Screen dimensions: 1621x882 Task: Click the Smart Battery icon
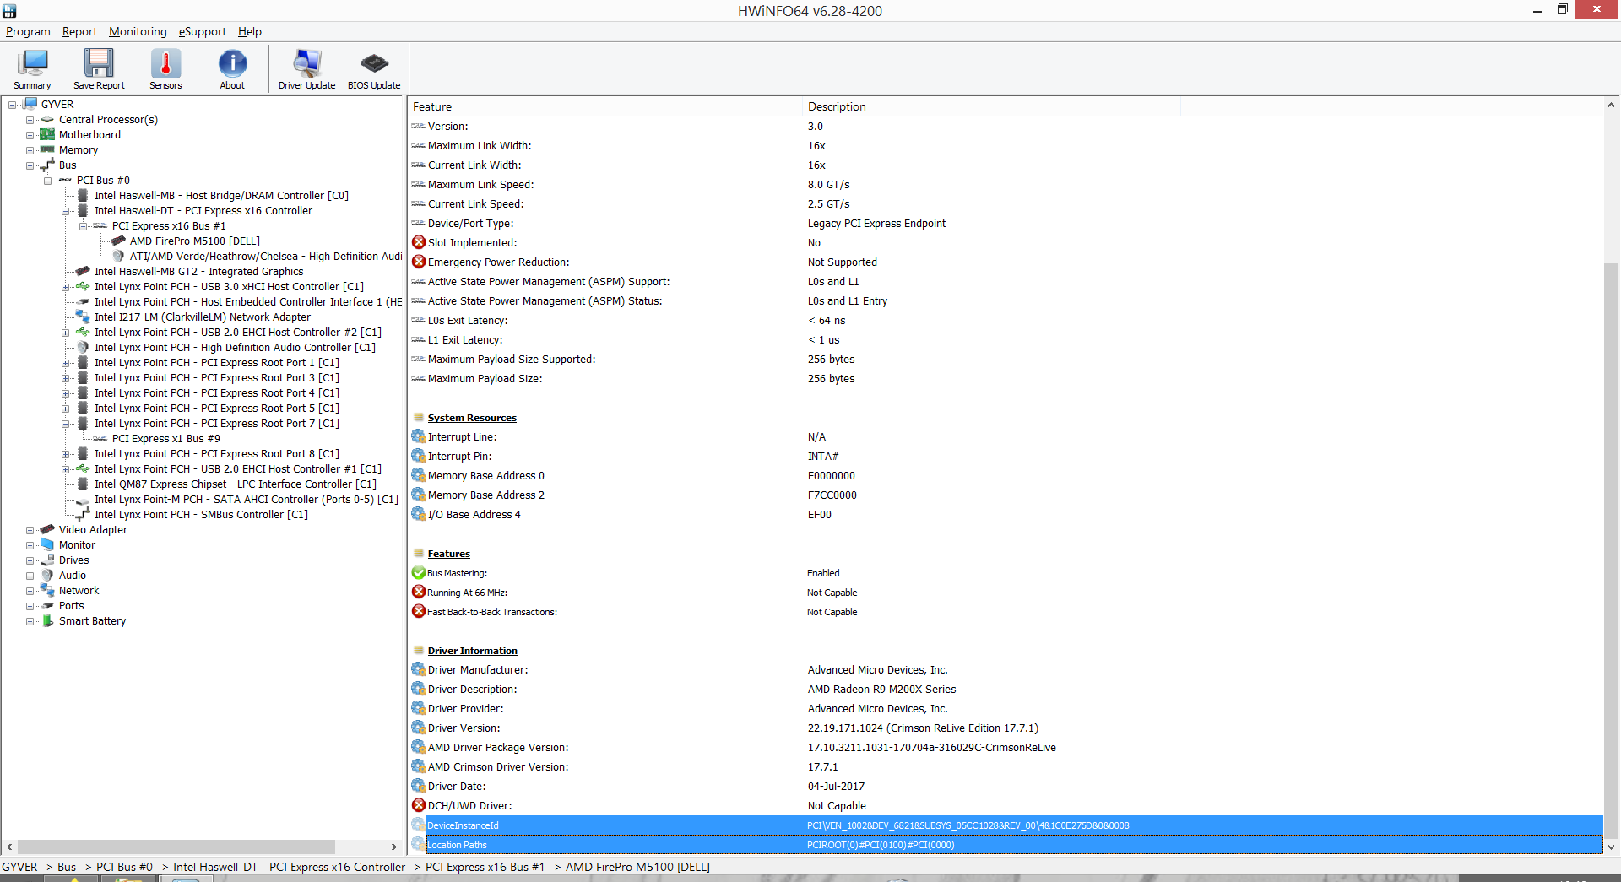click(x=47, y=620)
